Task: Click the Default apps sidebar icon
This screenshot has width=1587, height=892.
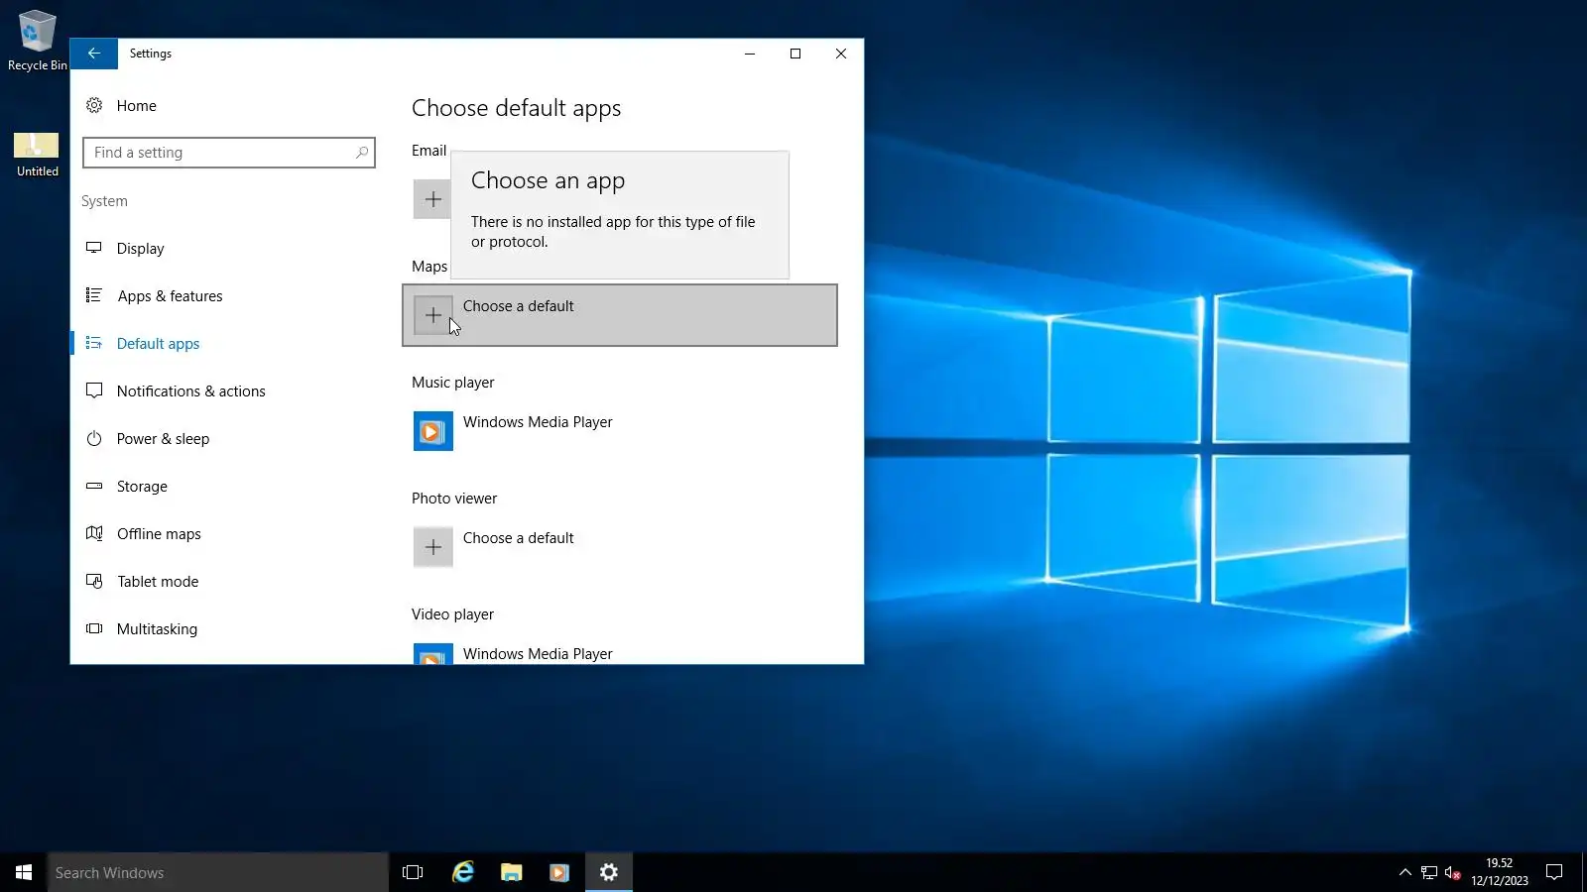Action: (94, 343)
